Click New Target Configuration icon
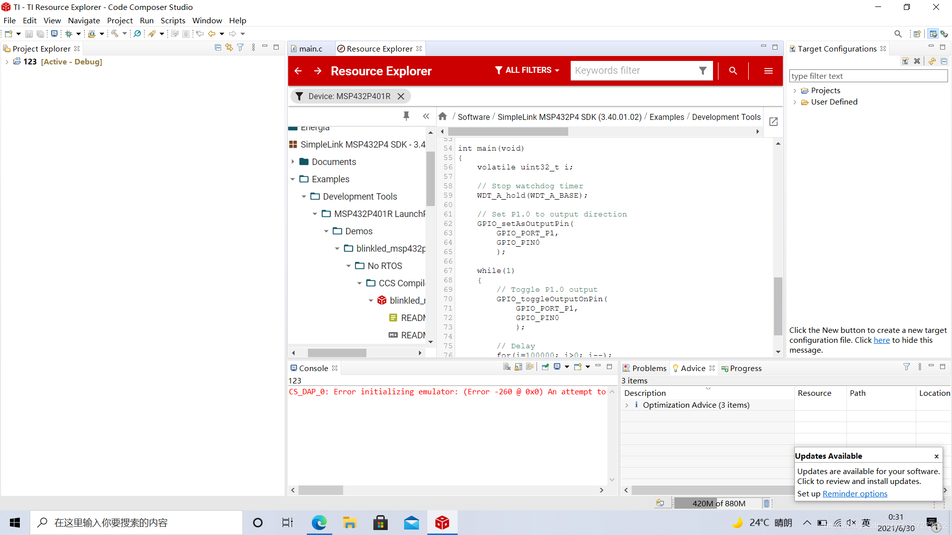This screenshot has height=535, width=952. (x=905, y=61)
